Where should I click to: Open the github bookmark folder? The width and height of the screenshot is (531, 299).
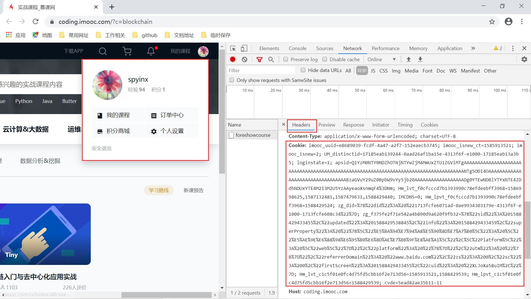pos(145,35)
